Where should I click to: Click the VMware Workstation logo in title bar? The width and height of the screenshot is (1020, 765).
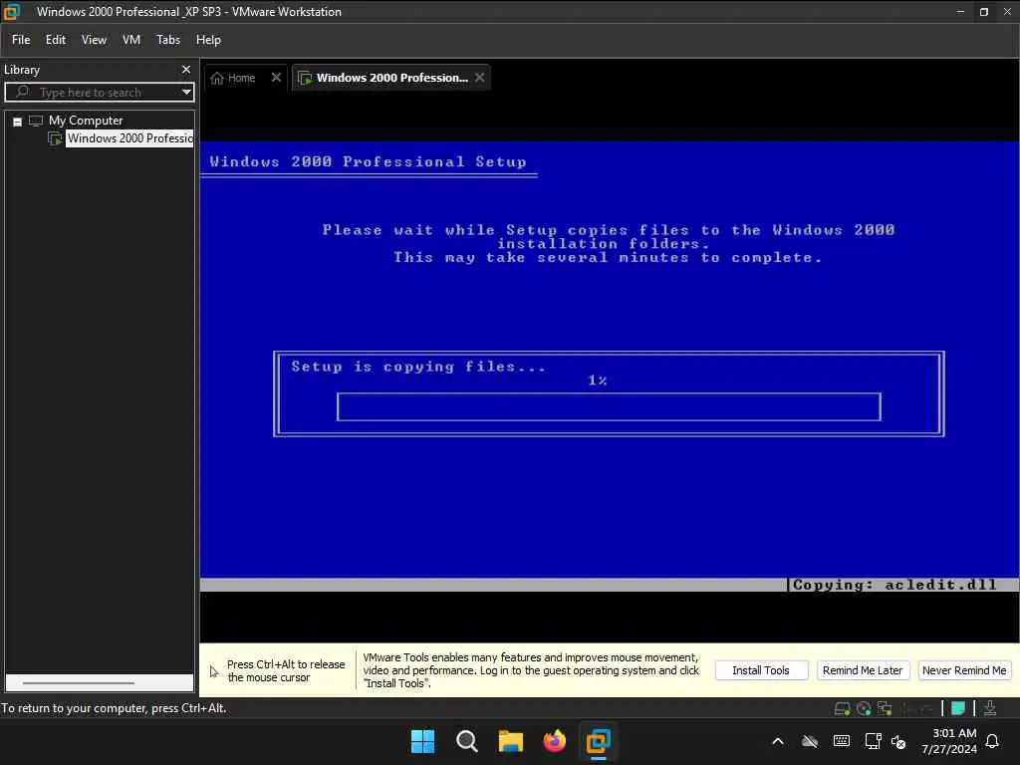click(x=12, y=12)
